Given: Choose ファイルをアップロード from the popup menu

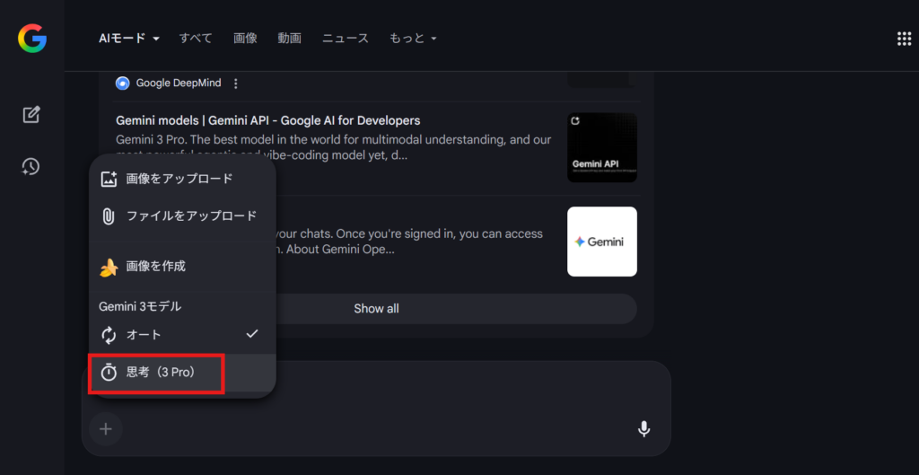Looking at the screenshot, I should pyautogui.click(x=190, y=216).
